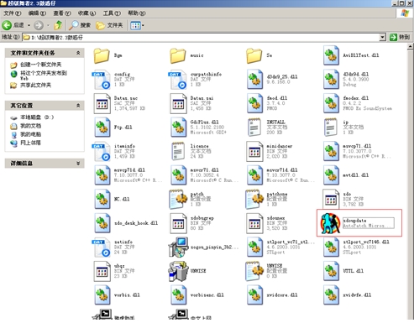Click Share this folder link
Image resolution: width=414 pixels, height=323 pixels.
tap(35, 85)
